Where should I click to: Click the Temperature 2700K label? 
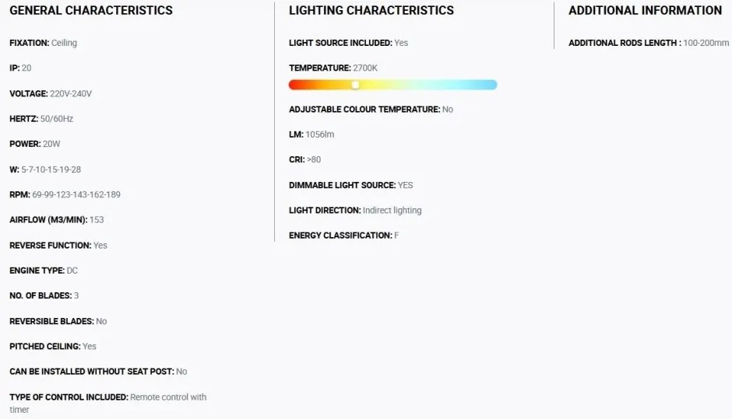(x=333, y=68)
